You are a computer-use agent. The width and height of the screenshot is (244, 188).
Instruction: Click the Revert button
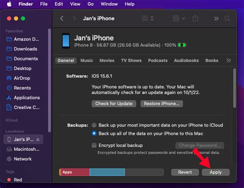185,172
